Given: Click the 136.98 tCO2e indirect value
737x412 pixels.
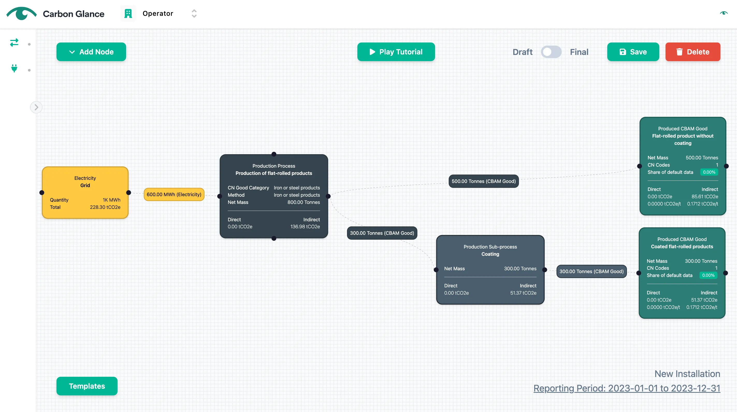Looking at the screenshot, I should [x=305, y=226].
